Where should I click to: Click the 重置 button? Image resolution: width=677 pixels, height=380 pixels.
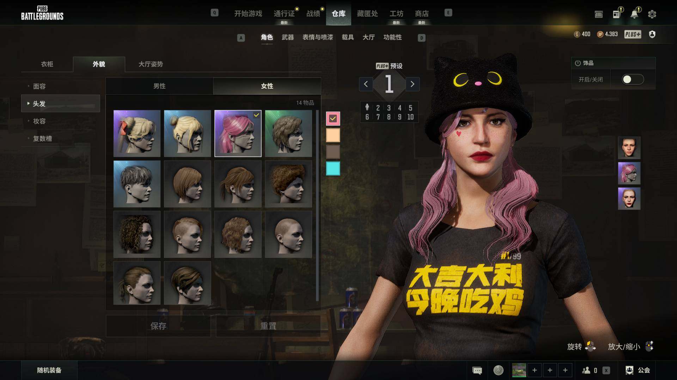coord(268,326)
